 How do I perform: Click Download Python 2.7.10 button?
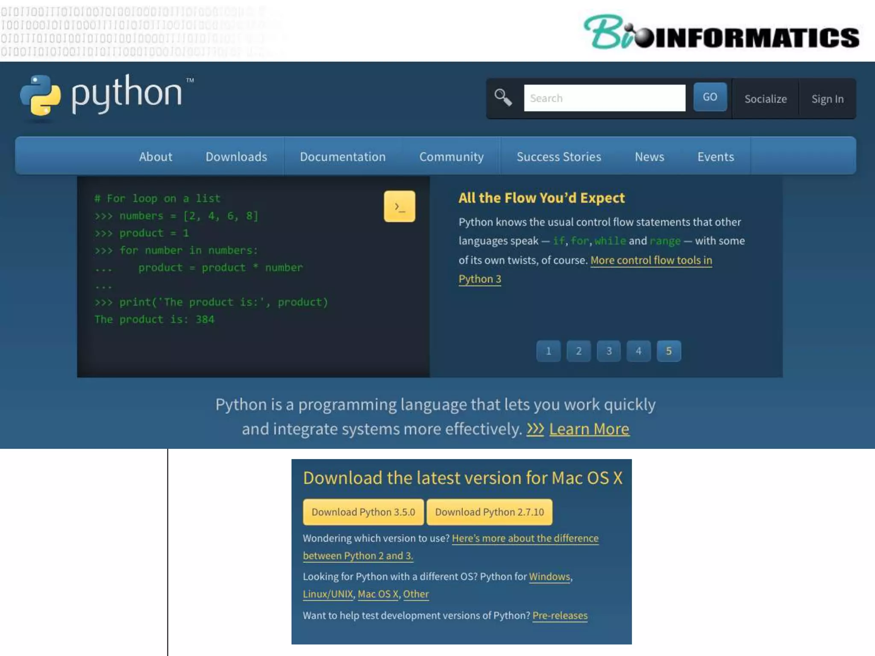[x=490, y=512]
